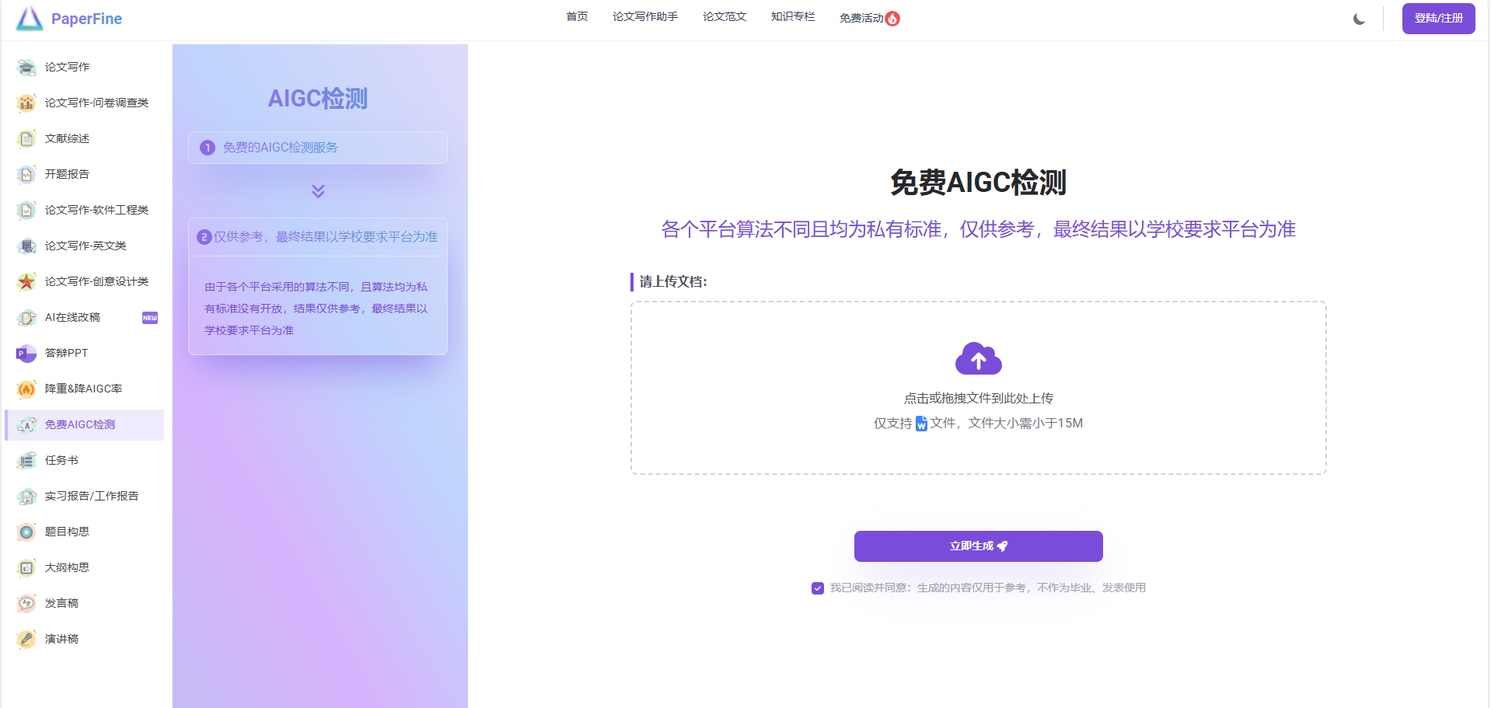1491x708 pixels.
Task: Click step 1 免费的AIGC检测服务 panel
Action: [318, 148]
